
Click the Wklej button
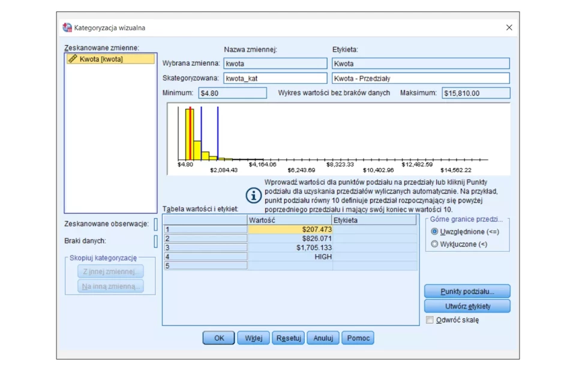[253, 338]
